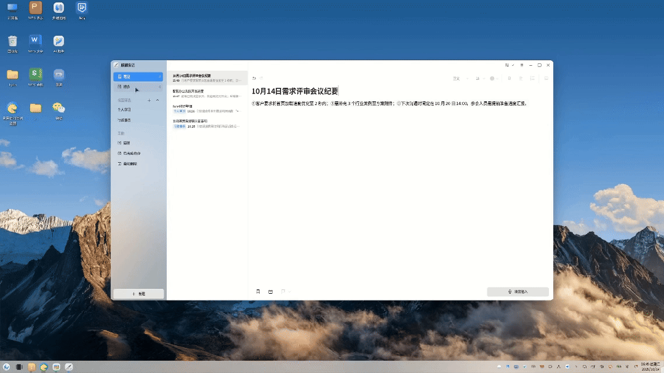Click the checklist icon in the editor toolbar

(x=532, y=78)
